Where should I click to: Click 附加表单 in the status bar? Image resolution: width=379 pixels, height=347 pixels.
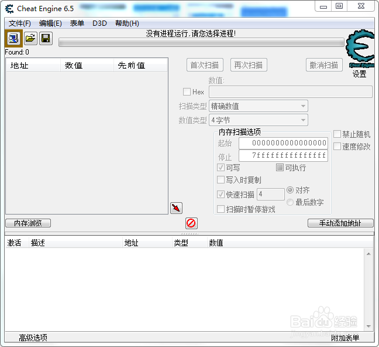[x=345, y=338]
